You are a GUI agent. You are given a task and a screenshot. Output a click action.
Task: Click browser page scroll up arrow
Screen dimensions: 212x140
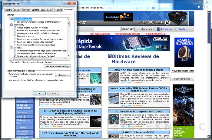209,12
